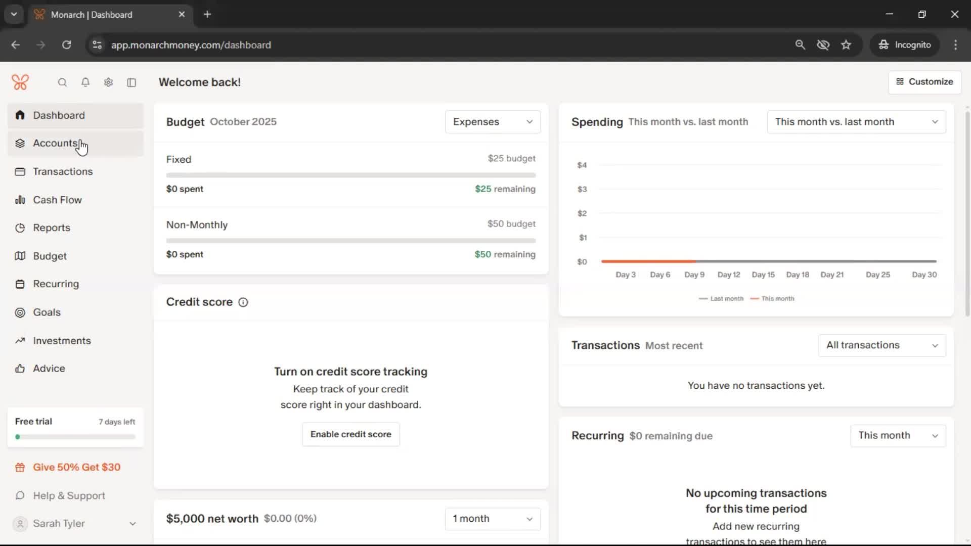Click the Fixed budget progress bar
The width and height of the screenshot is (971, 546).
click(350, 175)
